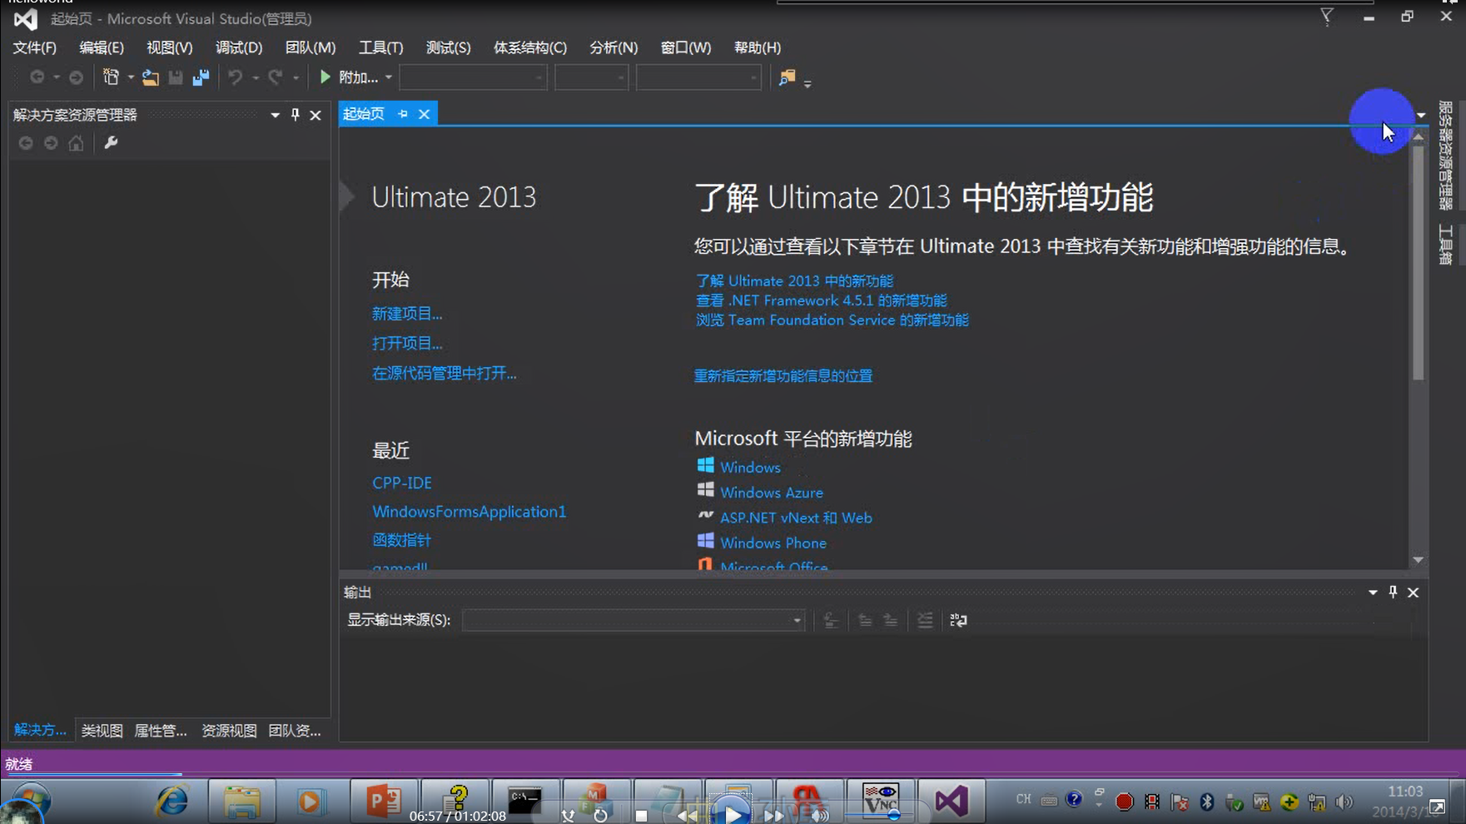1466x824 pixels.
Task: Click the green Start Attach arrow
Action: pos(325,77)
